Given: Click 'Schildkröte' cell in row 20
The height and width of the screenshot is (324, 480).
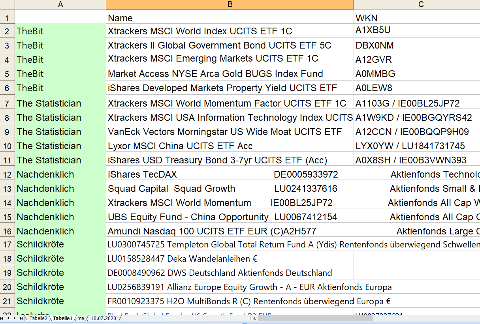Looking at the screenshot, I should pos(60,287).
